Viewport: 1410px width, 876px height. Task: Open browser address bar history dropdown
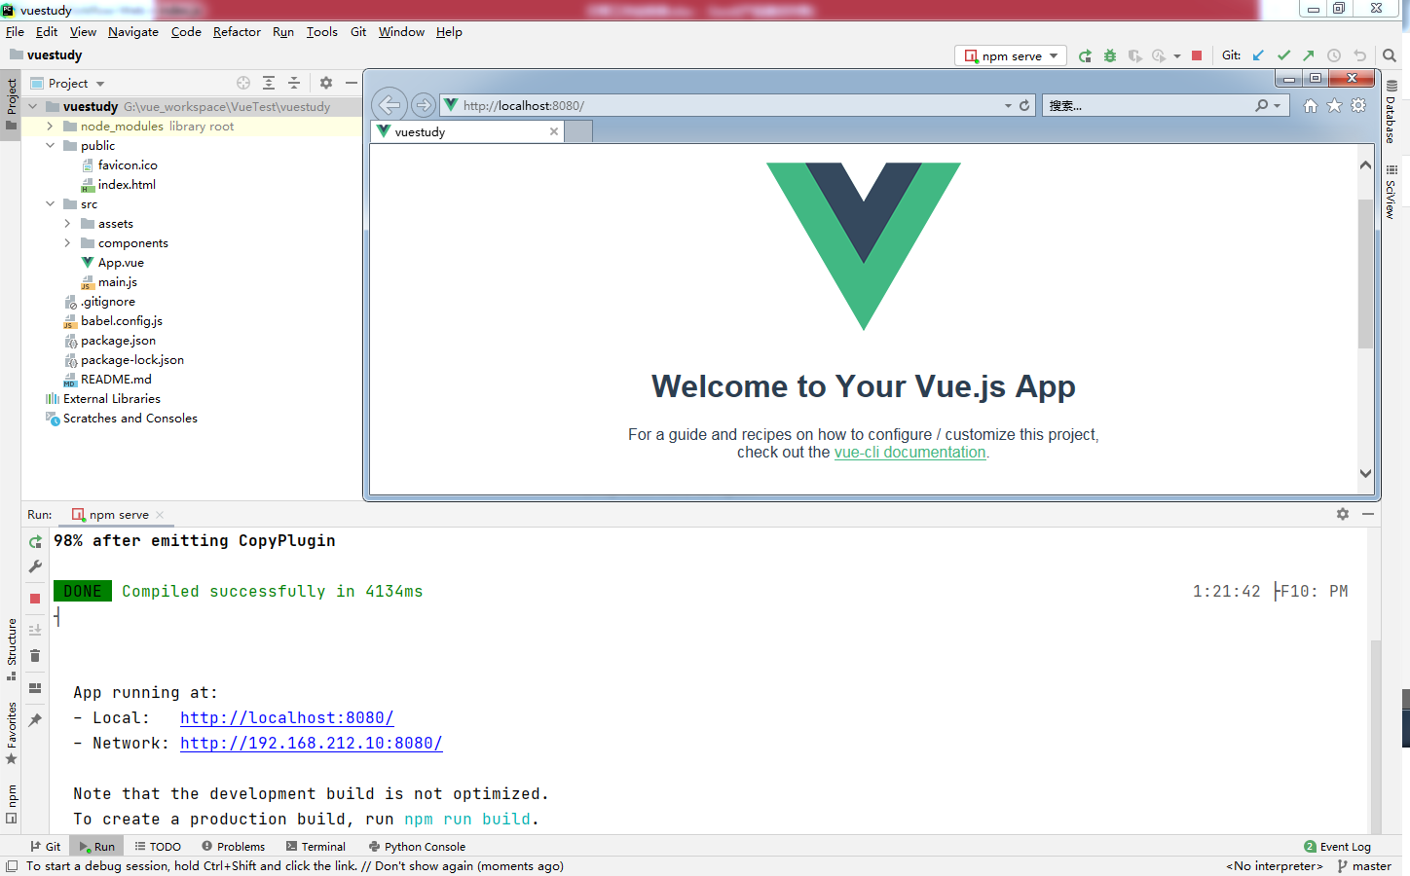pyautogui.click(x=1008, y=105)
